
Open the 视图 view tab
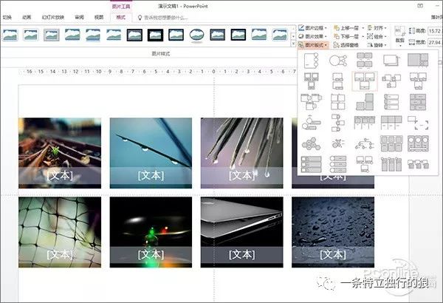[x=99, y=18]
